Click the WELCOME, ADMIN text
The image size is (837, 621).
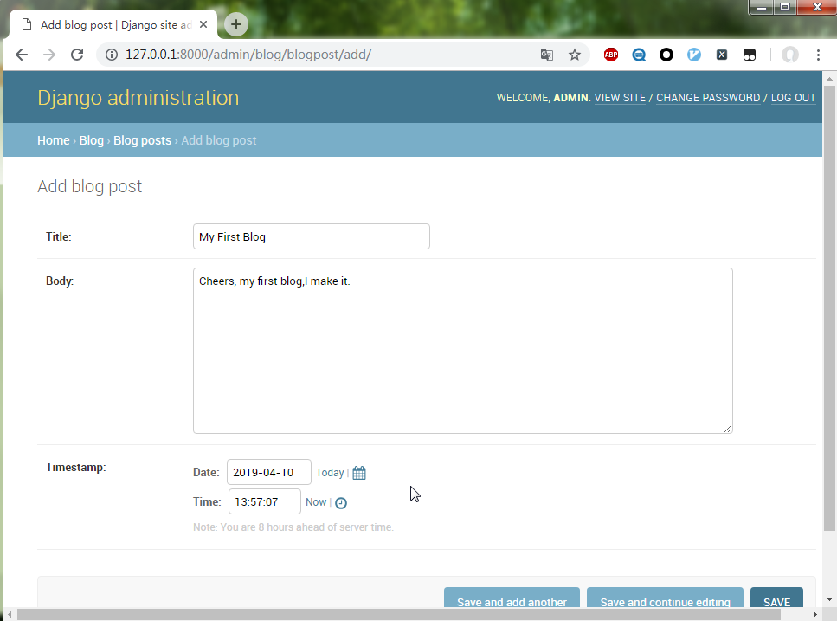click(543, 98)
